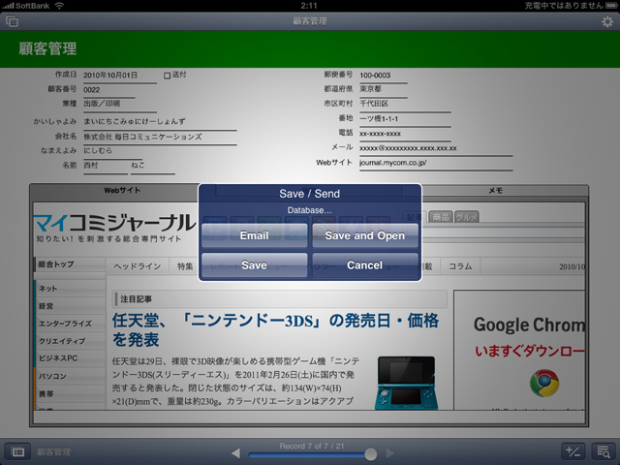Viewport: 620px width, 465px height.
Task: Select ビジネスPC in sidebar
Action: [x=70, y=358]
